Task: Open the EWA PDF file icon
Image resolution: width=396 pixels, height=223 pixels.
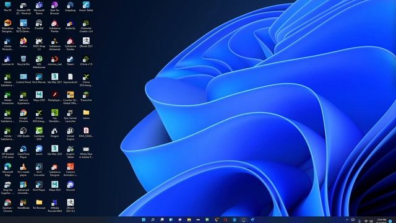Action: coord(86,133)
